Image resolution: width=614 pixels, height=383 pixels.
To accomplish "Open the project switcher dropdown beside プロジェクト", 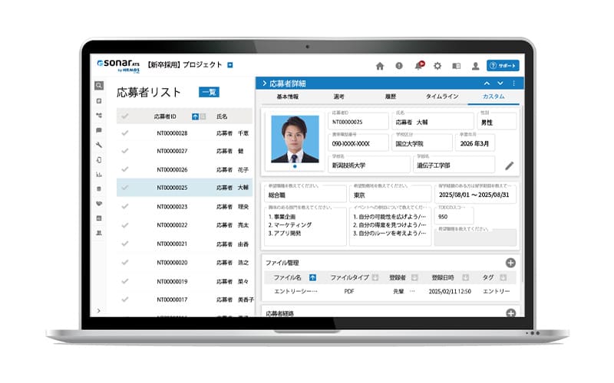I will tap(230, 65).
